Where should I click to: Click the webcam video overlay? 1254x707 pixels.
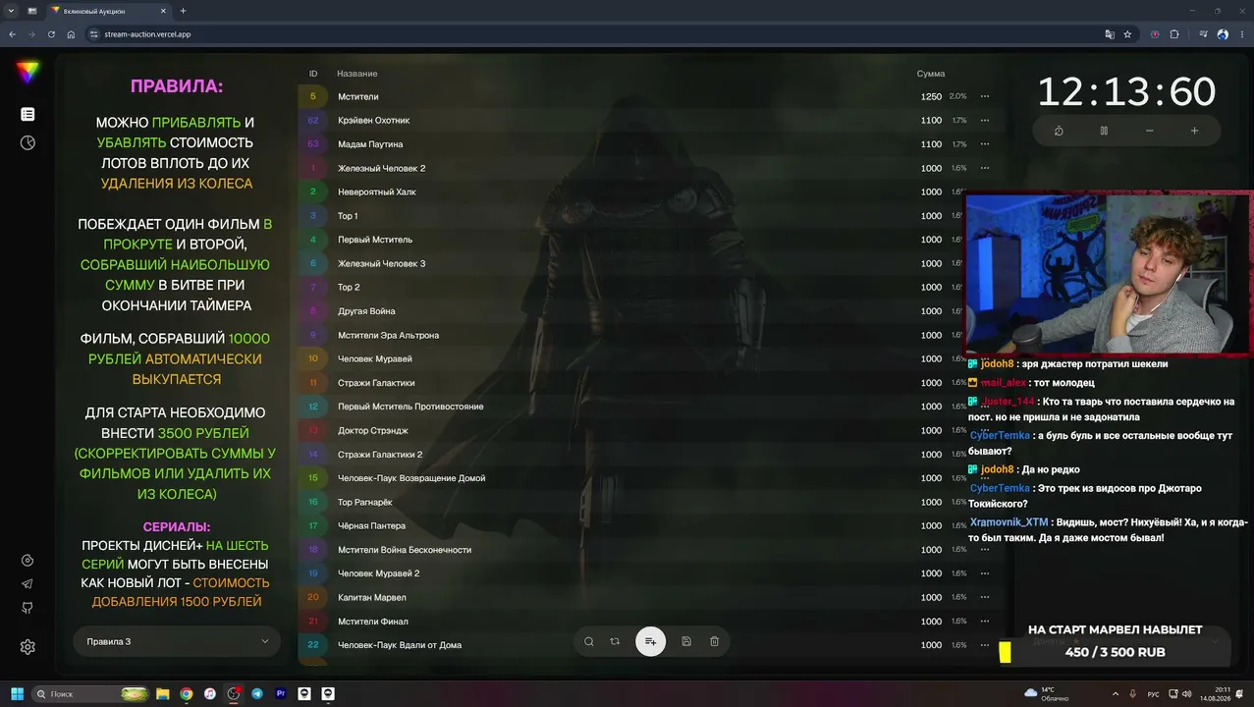pyautogui.click(x=1110, y=272)
